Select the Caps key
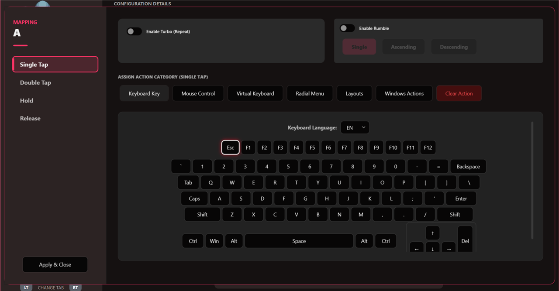Image resolution: width=559 pixels, height=291 pixels. (x=194, y=199)
